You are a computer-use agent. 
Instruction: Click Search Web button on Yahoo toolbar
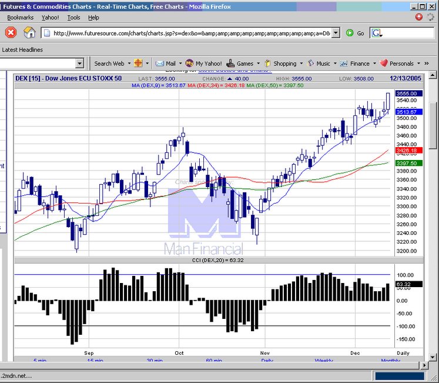pos(109,64)
